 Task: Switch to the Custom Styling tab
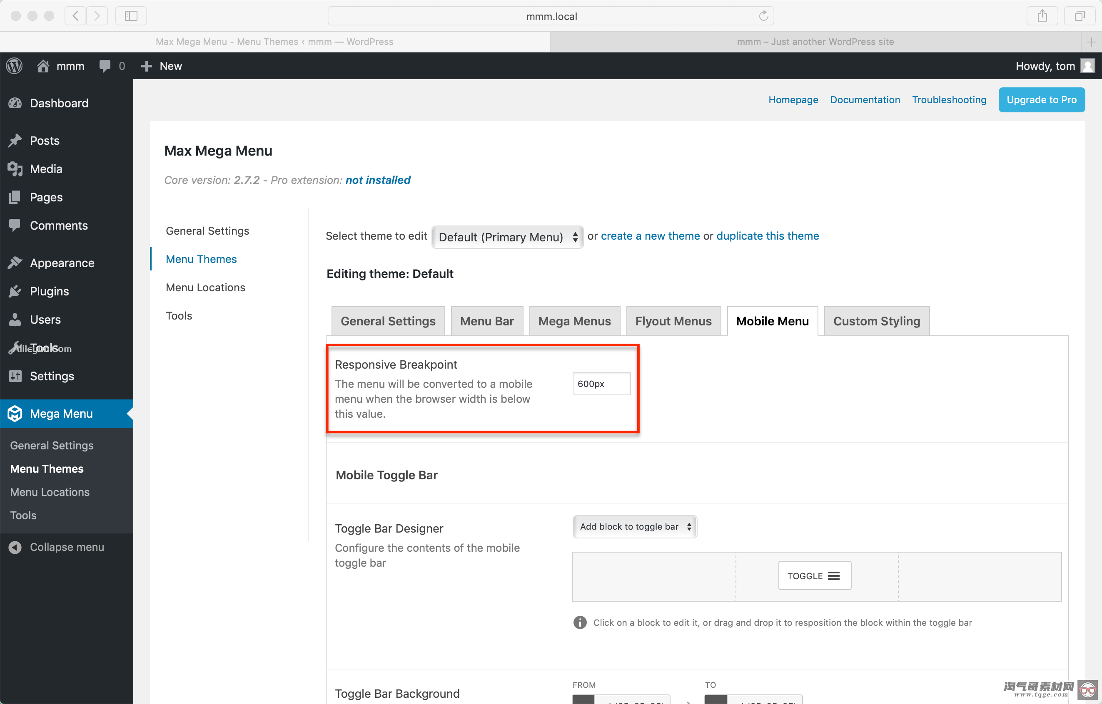tap(876, 321)
